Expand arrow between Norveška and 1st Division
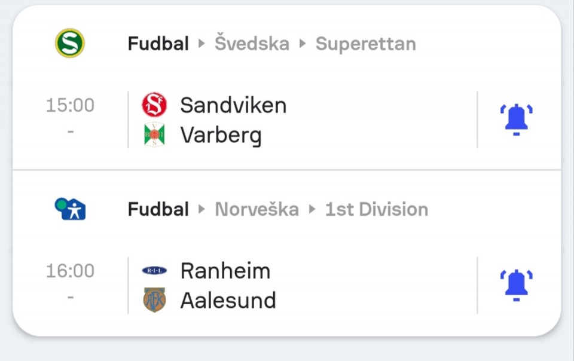The image size is (574, 361). point(312,210)
